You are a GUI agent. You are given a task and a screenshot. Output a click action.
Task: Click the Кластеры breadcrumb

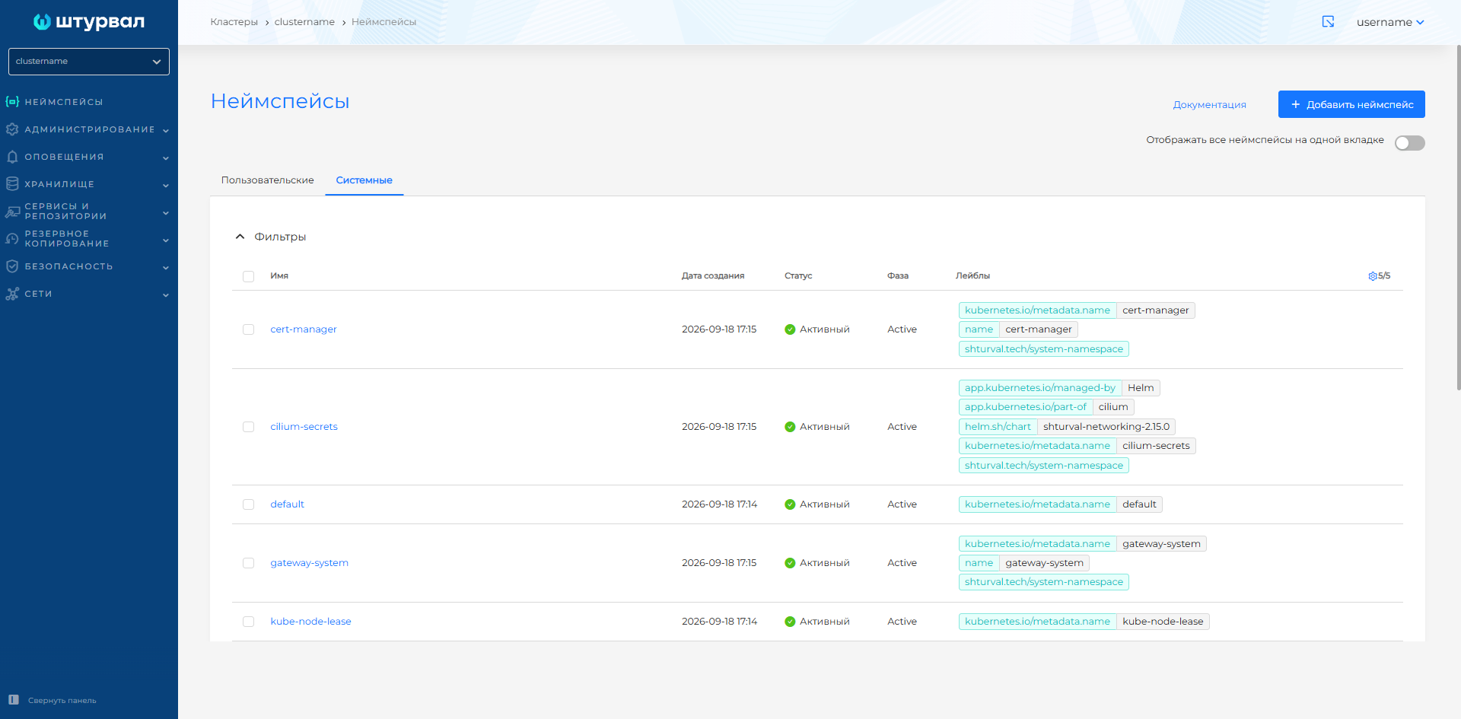[x=234, y=22]
